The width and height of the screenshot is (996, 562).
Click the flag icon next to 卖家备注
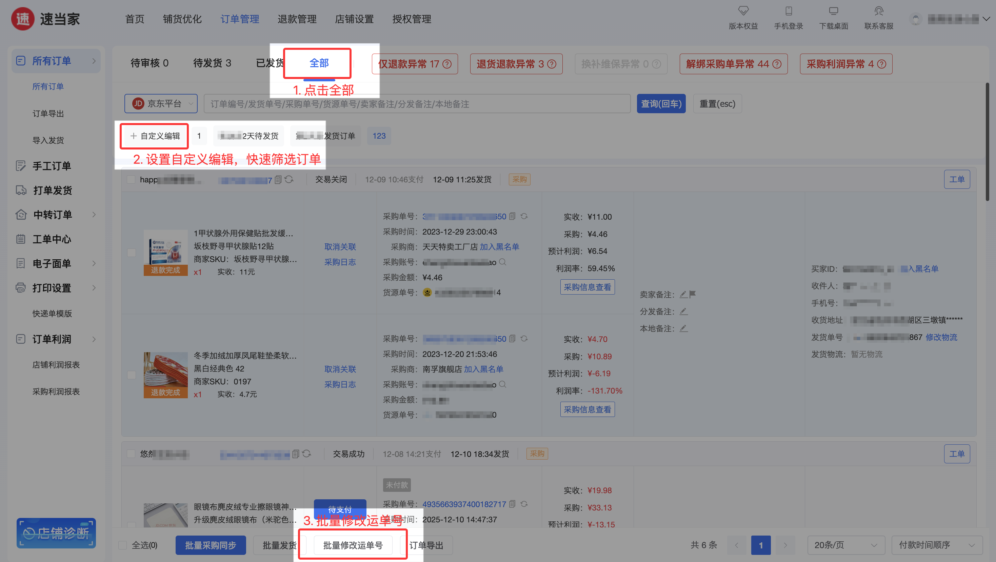pyautogui.click(x=693, y=295)
